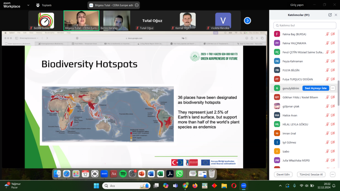The width and height of the screenshot is (340, 191).
Task: Open Google Chrome from the taskbar
Action: (x=185, y=186)
